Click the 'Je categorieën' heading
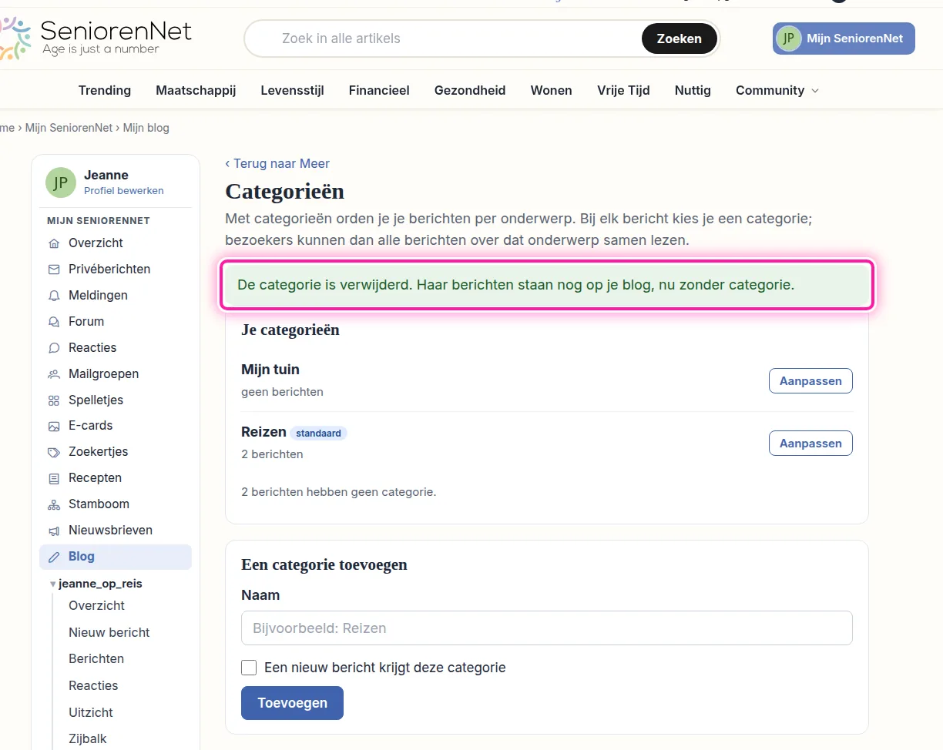The width and height of the screenshot is (943, 750). pos(290,330)
